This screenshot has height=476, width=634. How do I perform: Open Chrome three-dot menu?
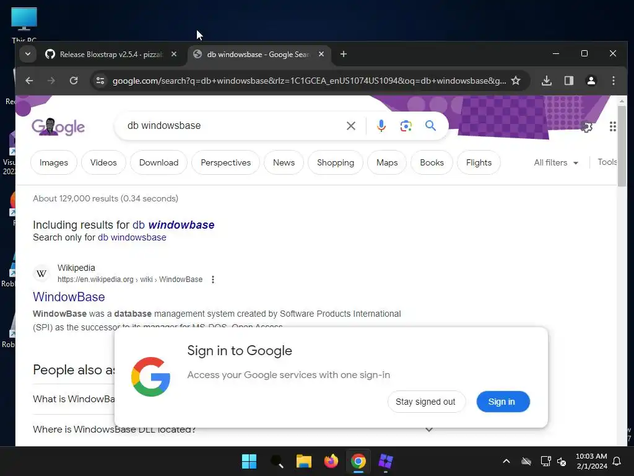[614, 81]
